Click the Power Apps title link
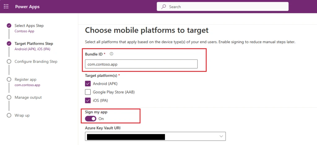The width and height of the screenshot is (317, 145). 27,7
